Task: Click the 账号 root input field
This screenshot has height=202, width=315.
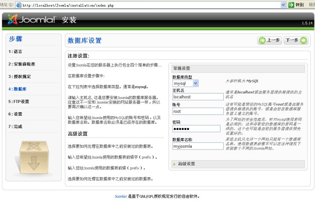Action: (198, 111)
